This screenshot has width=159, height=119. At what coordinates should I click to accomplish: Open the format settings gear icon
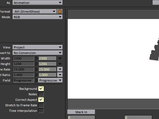point(60,12)
